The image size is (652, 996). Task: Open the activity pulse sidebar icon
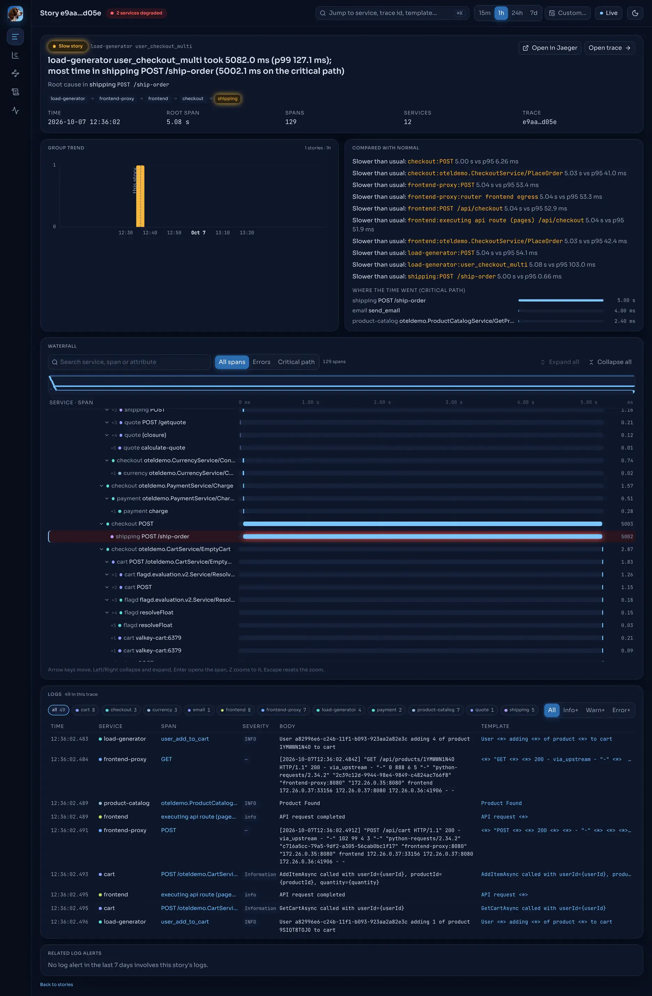[x=15, y=110]
